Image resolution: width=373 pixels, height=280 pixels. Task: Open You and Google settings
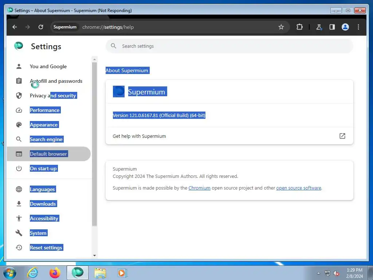click(x=48, y=66)
